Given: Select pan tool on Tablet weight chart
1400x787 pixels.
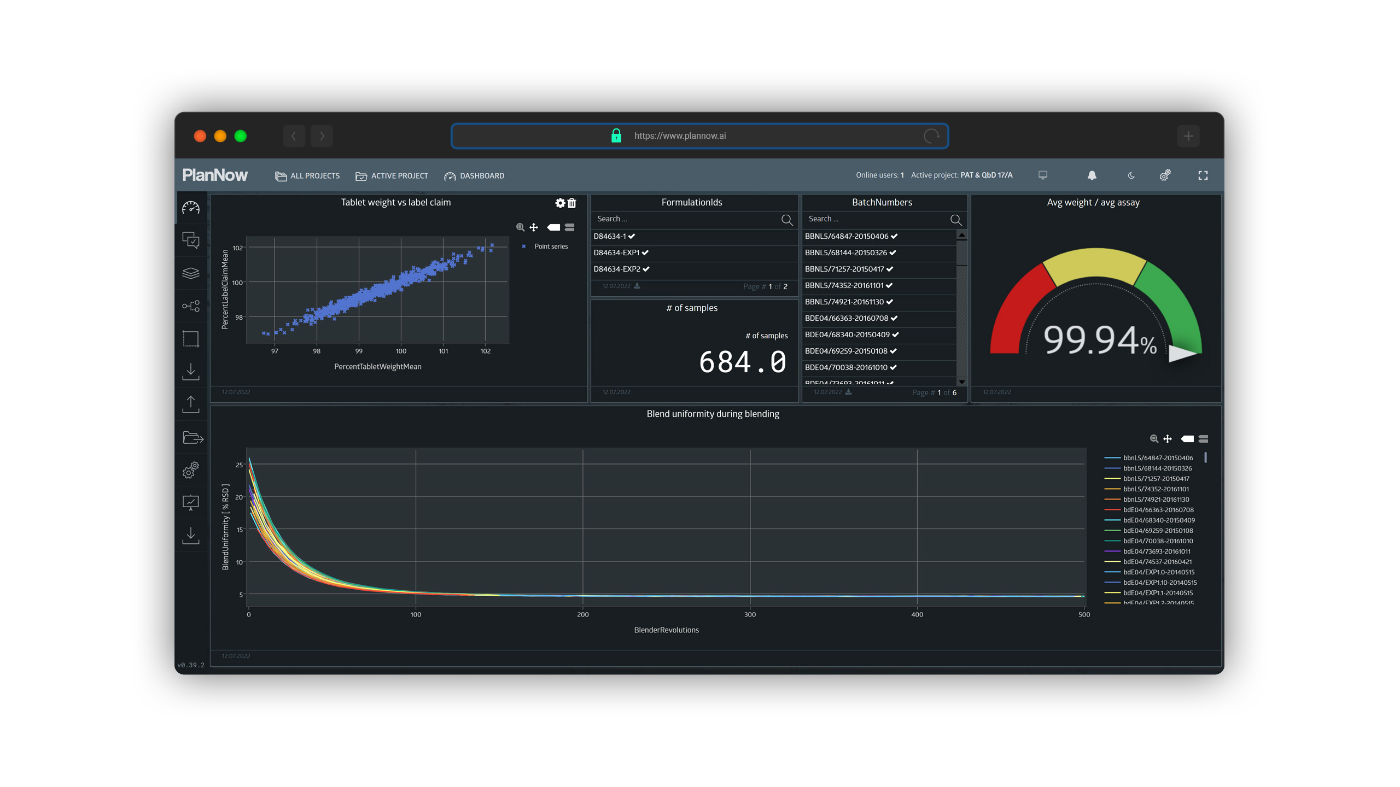Looking at the screenshot, I should (x=533, y=227).
